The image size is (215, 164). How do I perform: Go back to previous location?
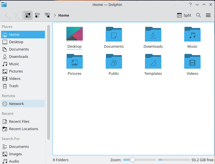[x=6, y=15]
